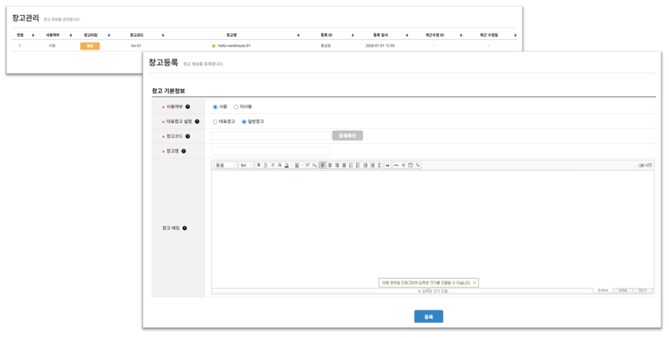Click the blue 등록 submit button
This screenshot has height=338, width=669.
pyautogui.click(x=428, y=317)
